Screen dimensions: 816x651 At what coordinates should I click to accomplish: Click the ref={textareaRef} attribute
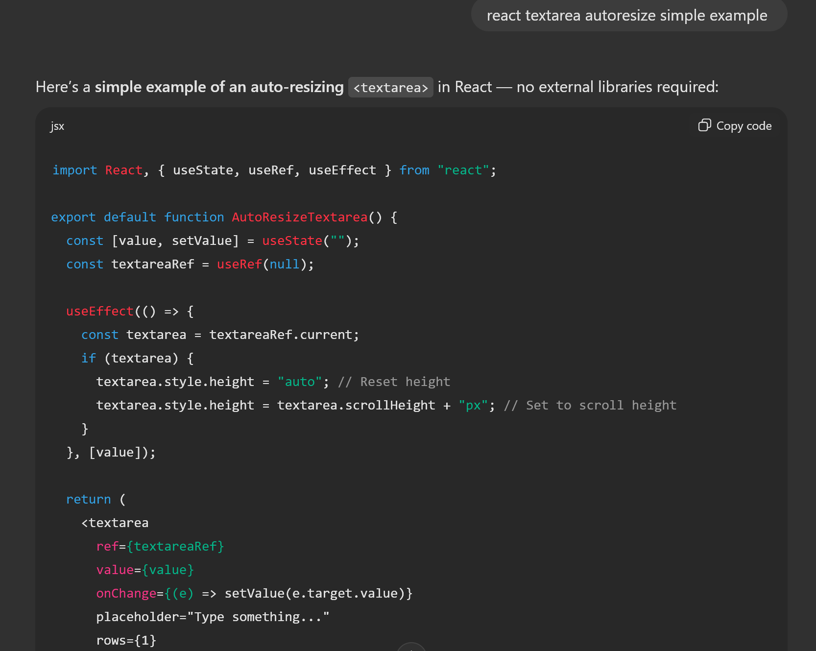[160, 546]
